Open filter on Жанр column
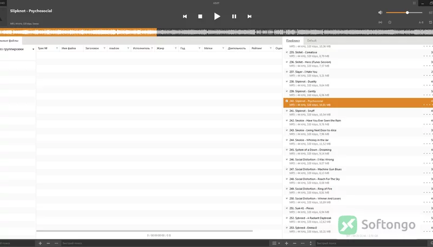This screenshot has height=247, width=433. click(x=175, y=48)
